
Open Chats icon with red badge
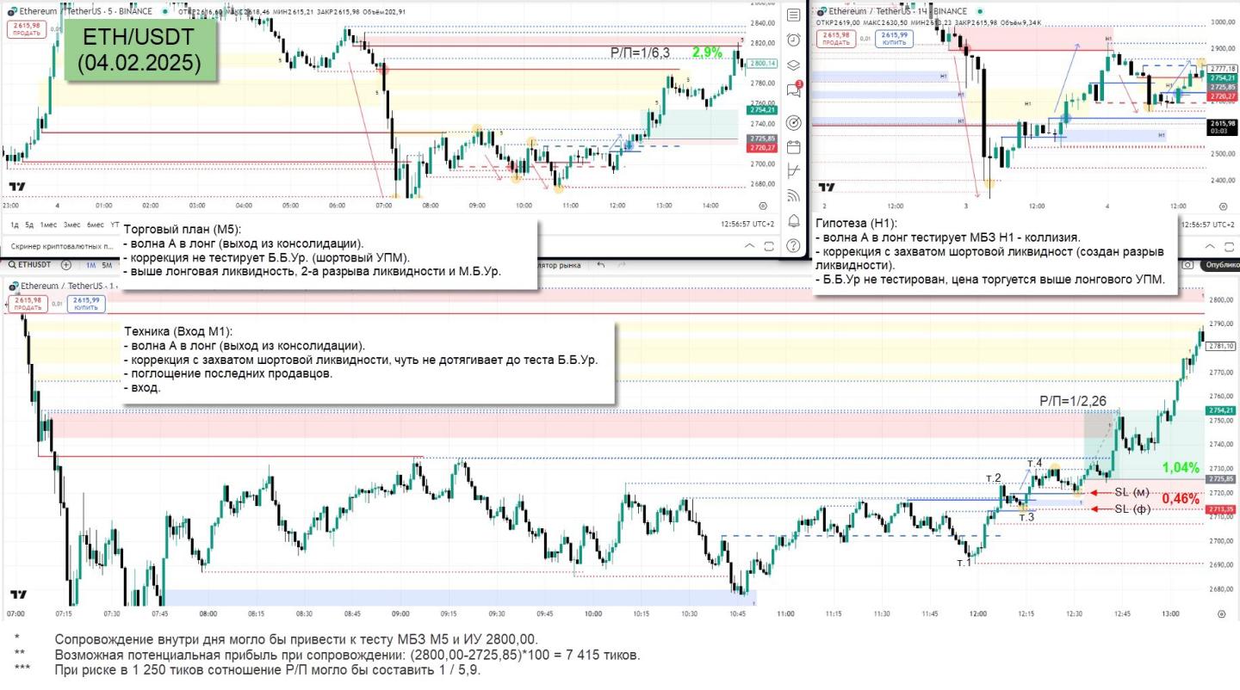(793, 89)
